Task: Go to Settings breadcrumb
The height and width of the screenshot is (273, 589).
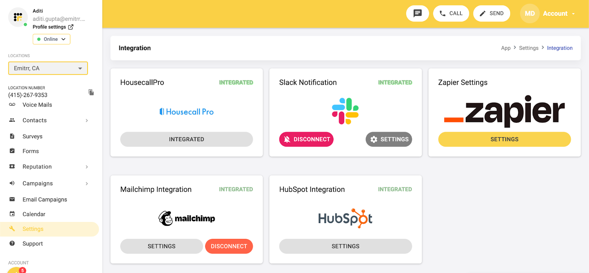Action: pos(529,48)
